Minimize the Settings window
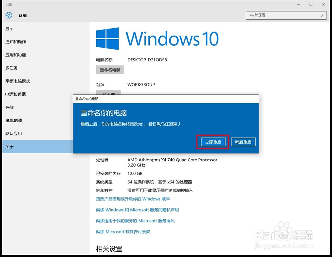The image size is (332, 257). (x=298, y=4)
